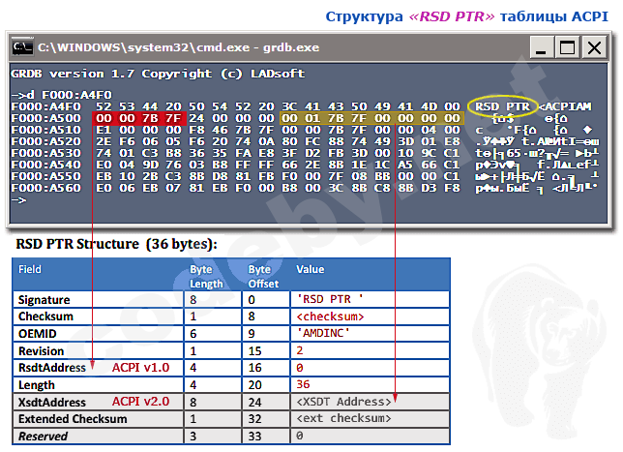The width and height of the screenshot is (623, 452).
Task: Click the 'OEMID' field cell
Action: tap(98, 334)
